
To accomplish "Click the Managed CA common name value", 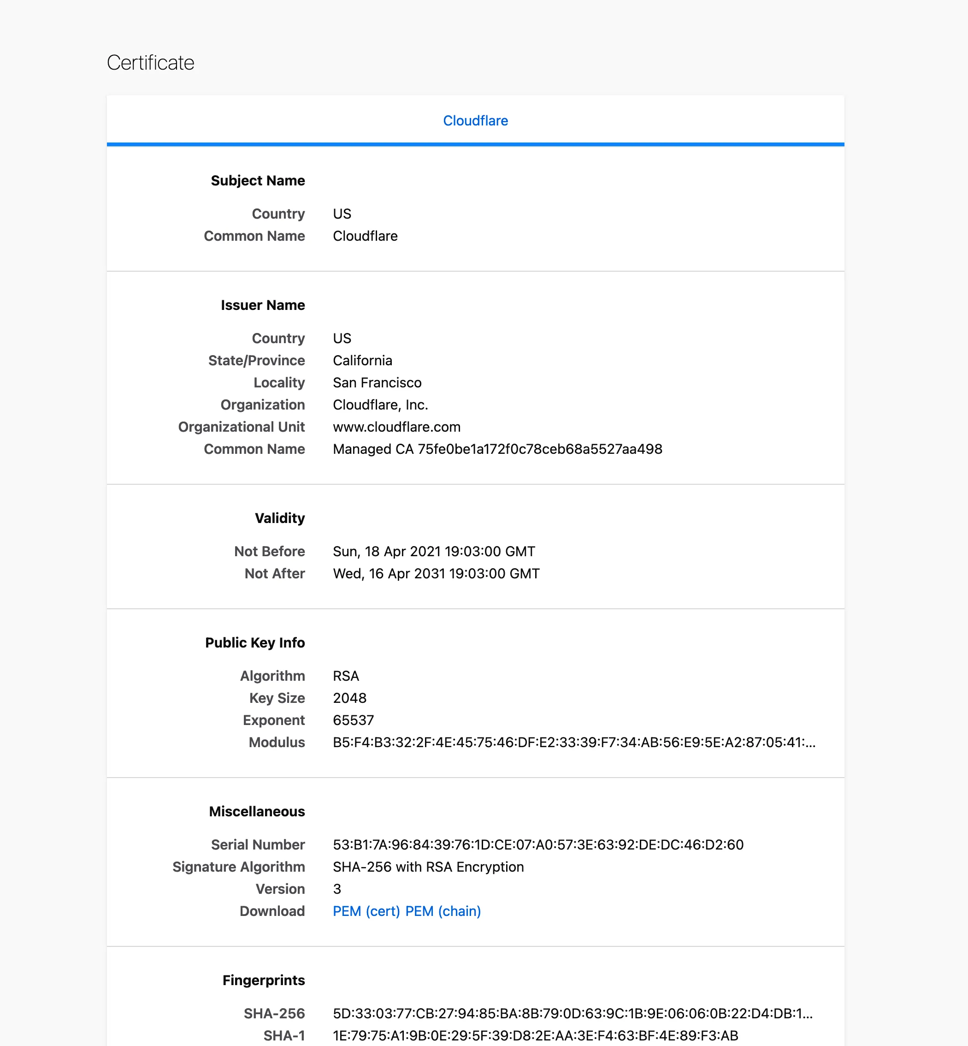I will click(x=497, y=449).
